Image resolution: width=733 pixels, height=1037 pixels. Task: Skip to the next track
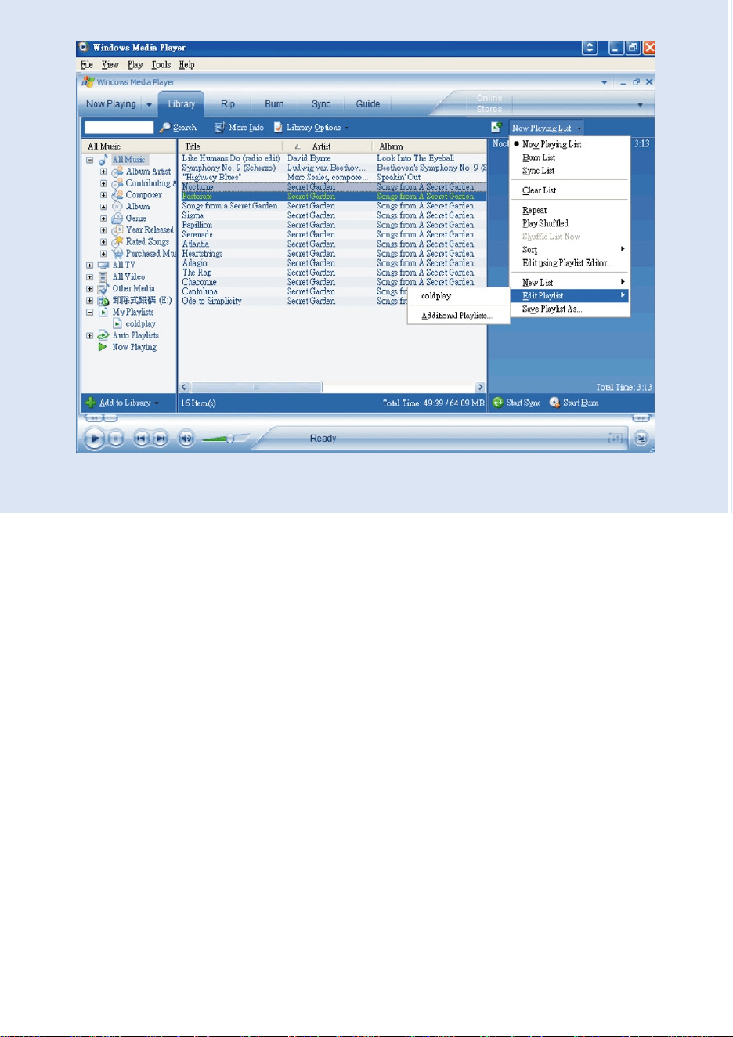tap(160, 439)
